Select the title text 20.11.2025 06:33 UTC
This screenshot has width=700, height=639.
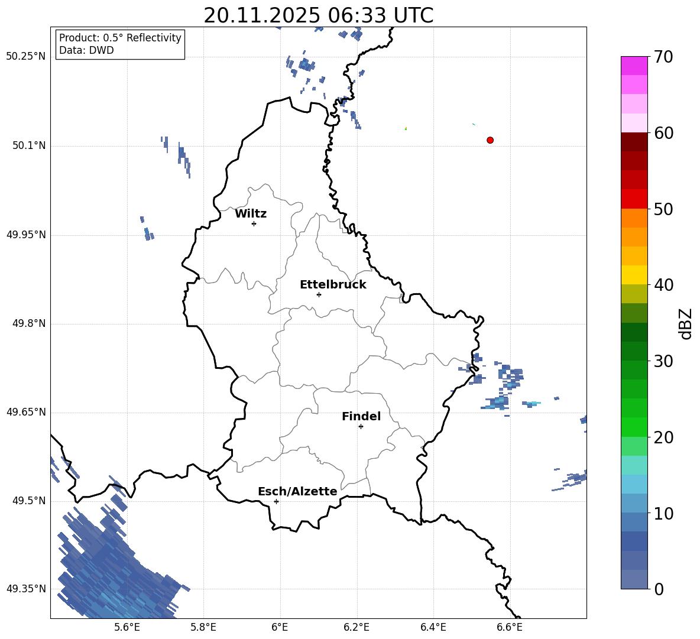(x=318, y=15)
